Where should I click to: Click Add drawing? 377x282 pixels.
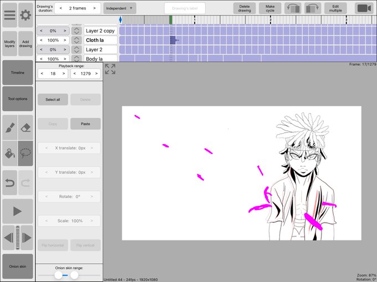click(x=26, y=44)
